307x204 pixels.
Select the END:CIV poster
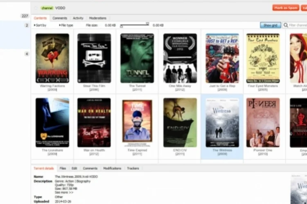coord(180,122)
